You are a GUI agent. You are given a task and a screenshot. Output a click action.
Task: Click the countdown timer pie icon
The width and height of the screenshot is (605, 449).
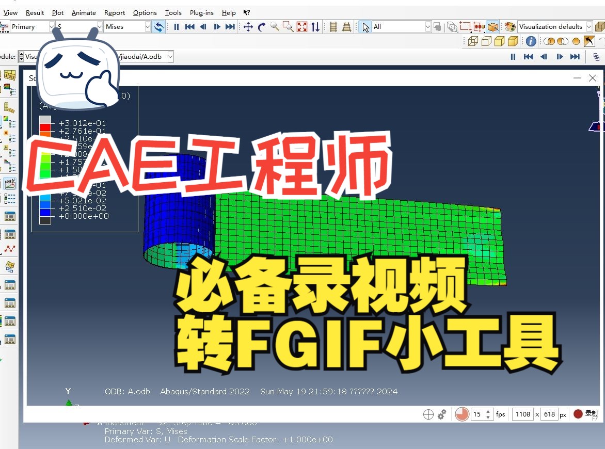point(461,414)
